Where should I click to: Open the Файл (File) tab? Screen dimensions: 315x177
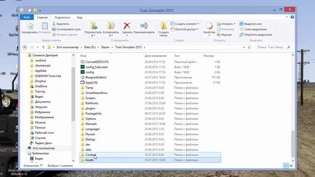click(x=27, y=18)
